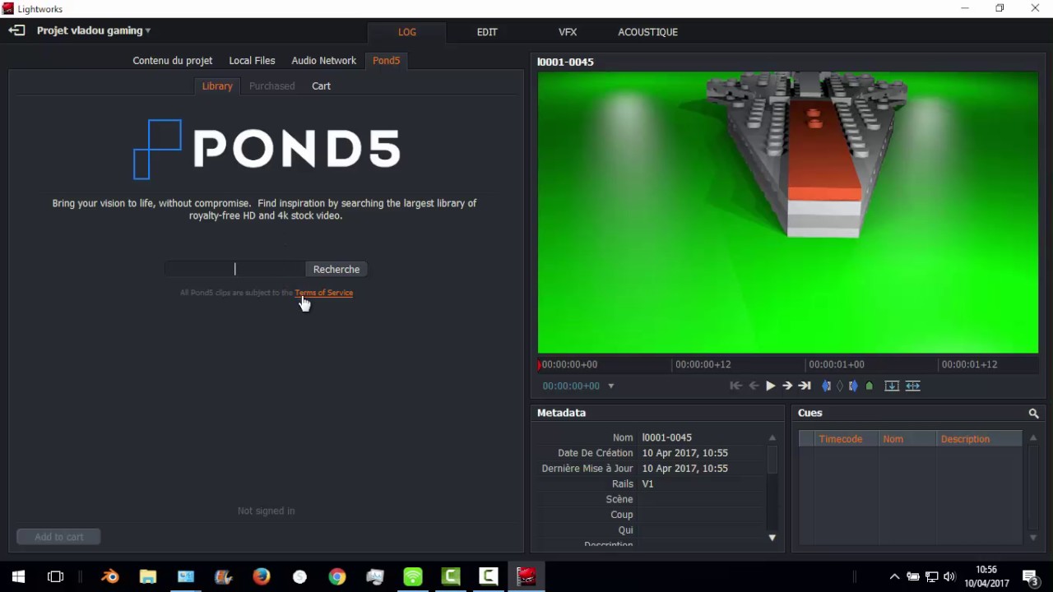Click the Lightworks red taskbar icon
The width and height of the screenshot is (1053, 592).
click(x=526, y=576)
